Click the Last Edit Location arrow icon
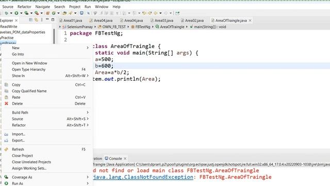Viewport: 330px width, 186px height. (144, 13)
